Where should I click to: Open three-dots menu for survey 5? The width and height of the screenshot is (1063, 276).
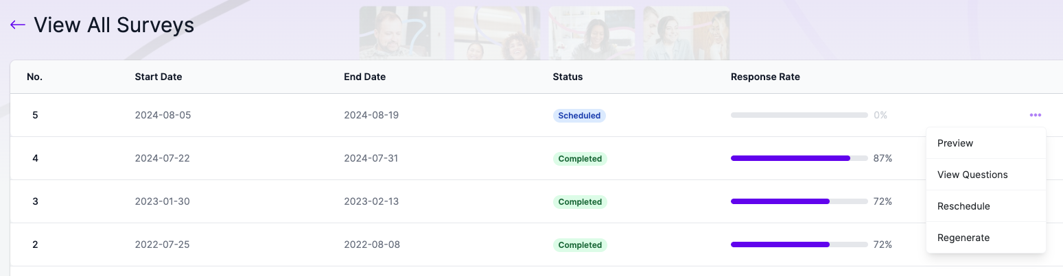click(1035, 115)
